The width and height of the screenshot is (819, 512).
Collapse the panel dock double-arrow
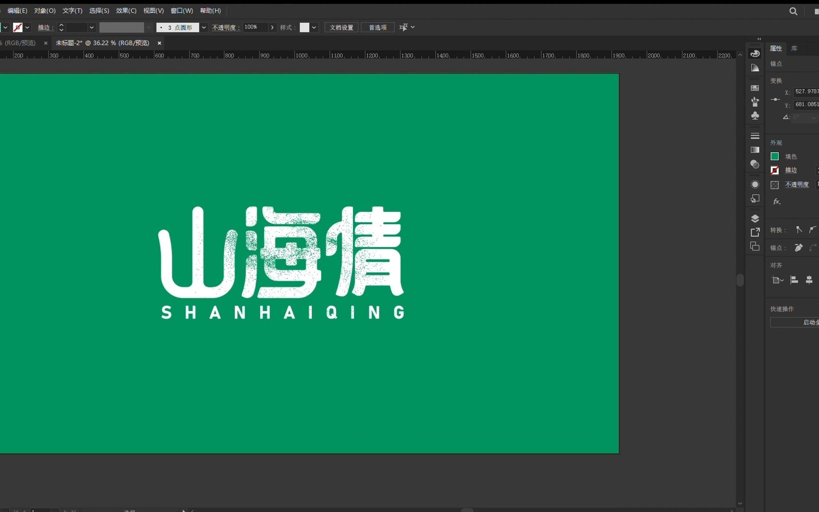coord(759,39)
